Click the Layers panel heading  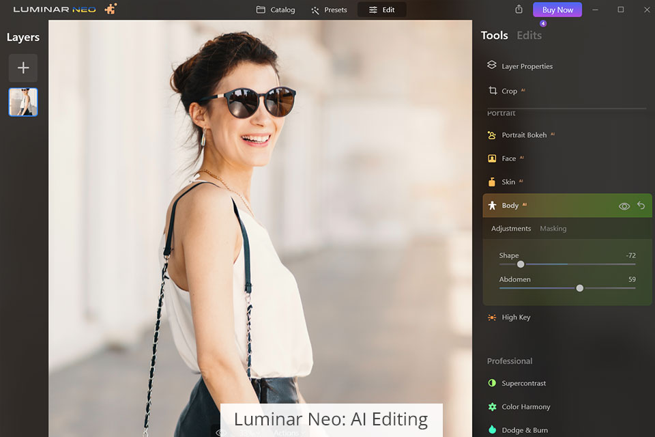[x=23, y=38]
